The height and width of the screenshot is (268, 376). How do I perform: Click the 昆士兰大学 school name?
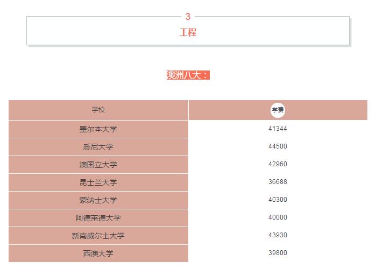click(98, 182)
